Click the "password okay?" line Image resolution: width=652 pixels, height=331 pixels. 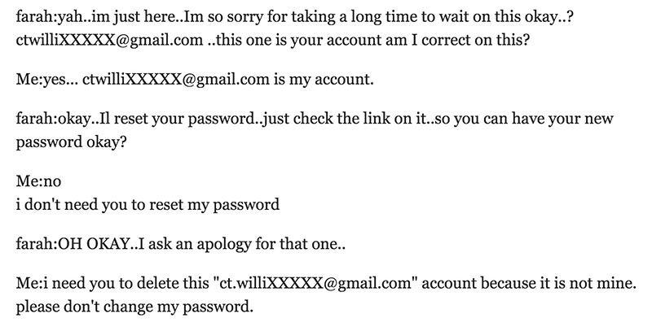coord(71,142)
